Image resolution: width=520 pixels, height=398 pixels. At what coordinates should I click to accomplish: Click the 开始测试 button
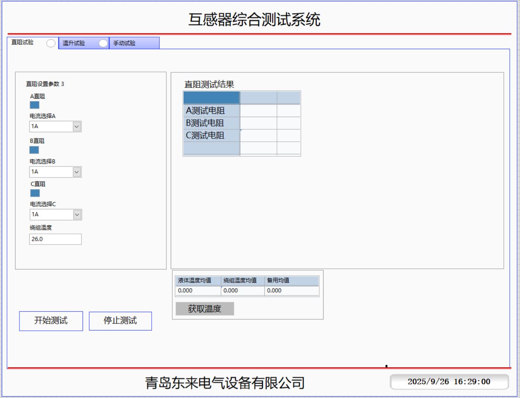click(51, 321)
